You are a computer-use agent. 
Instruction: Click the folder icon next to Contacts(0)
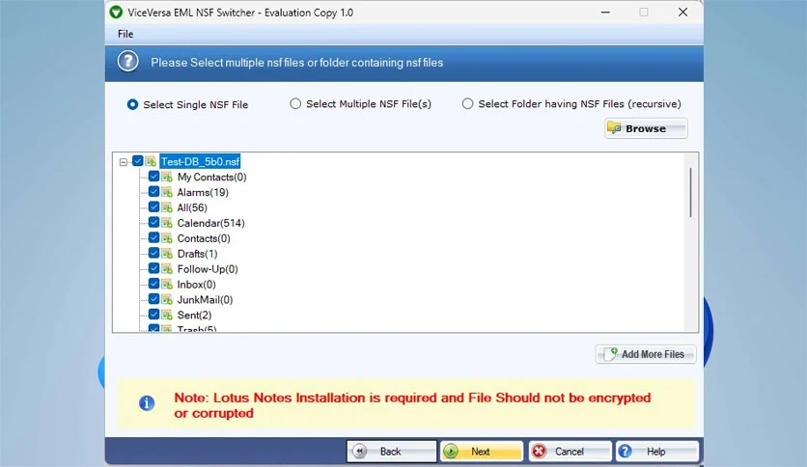tap(167, 238)
